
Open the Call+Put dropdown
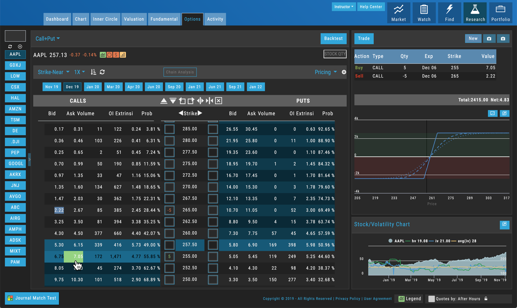tap(48, 39)
